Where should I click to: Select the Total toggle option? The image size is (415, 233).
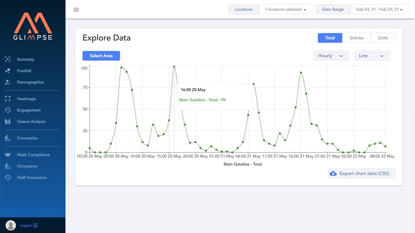[x=330, y=38]
